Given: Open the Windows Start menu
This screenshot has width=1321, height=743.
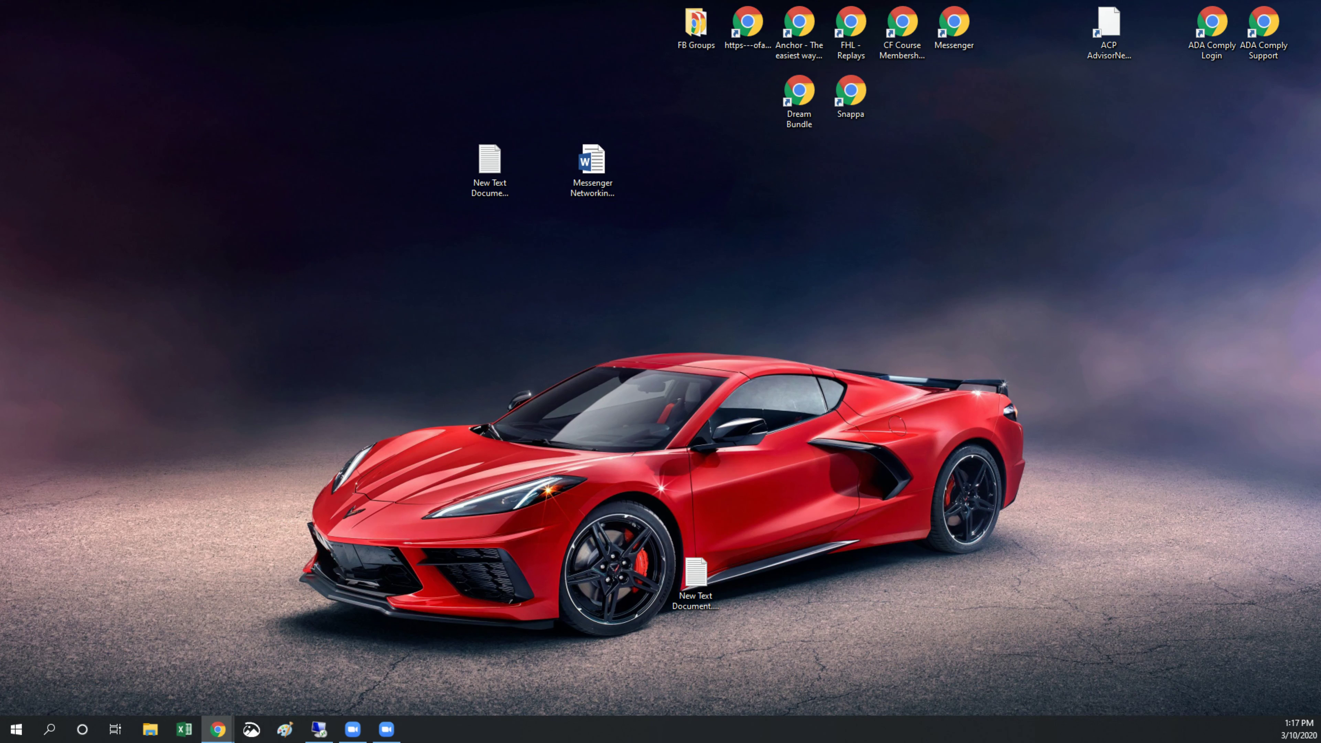Looking at the screenshot, I should click(x=16, y=729).
